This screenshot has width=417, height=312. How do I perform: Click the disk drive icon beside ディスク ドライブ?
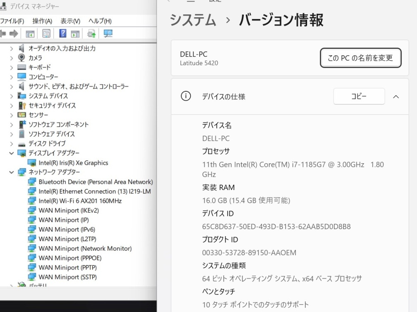pyautogui.click(x=21, y=145)
